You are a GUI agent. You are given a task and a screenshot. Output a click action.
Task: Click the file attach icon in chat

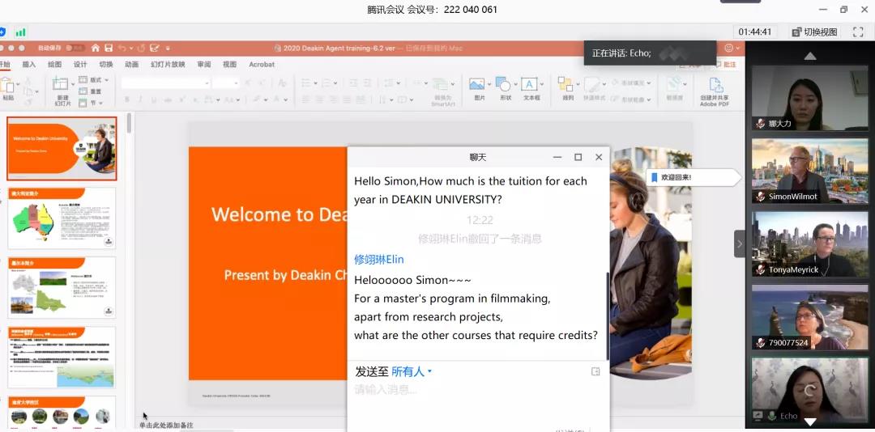[x=595, y=371]
